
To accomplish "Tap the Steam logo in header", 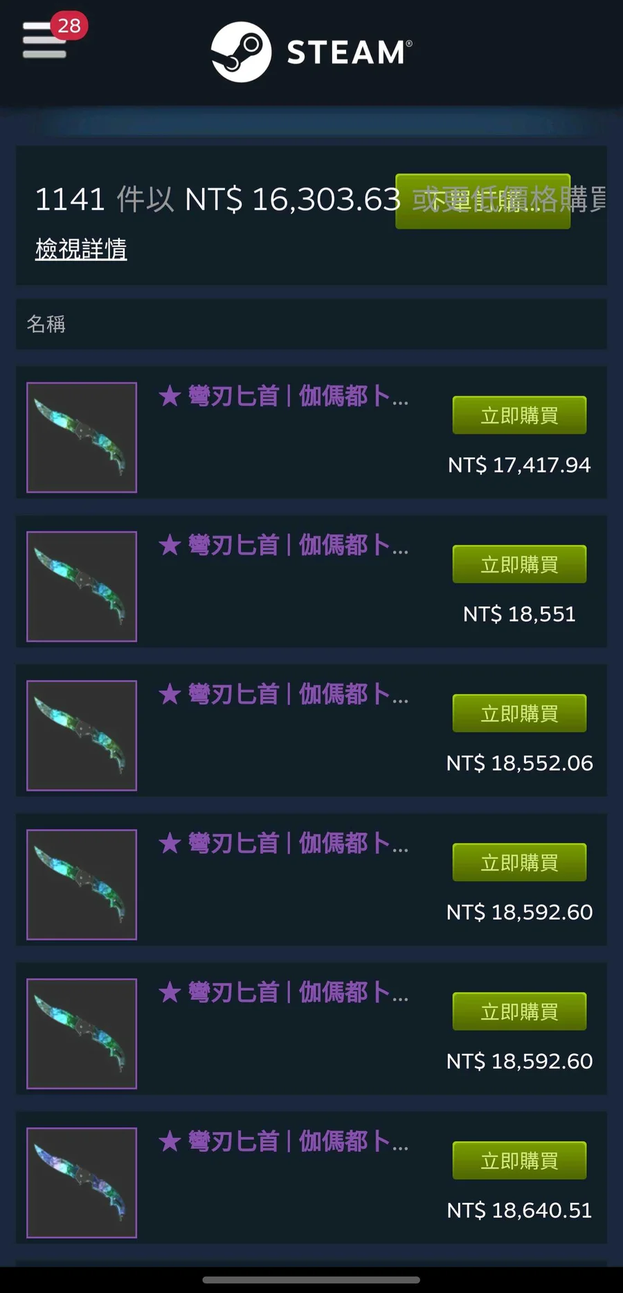I will (311, 52).
